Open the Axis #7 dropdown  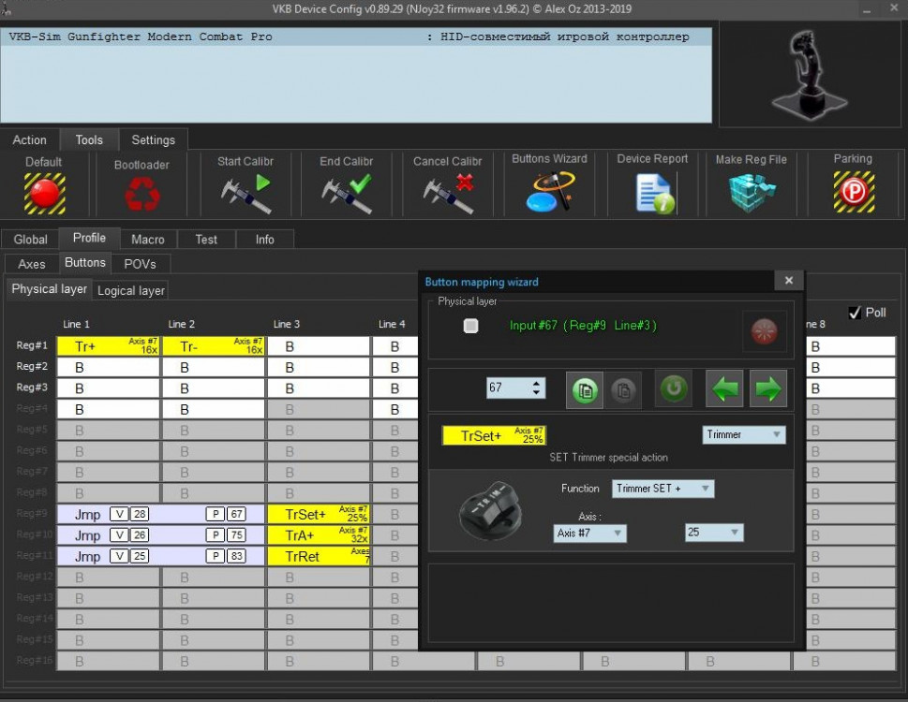(x=589, y=533)
